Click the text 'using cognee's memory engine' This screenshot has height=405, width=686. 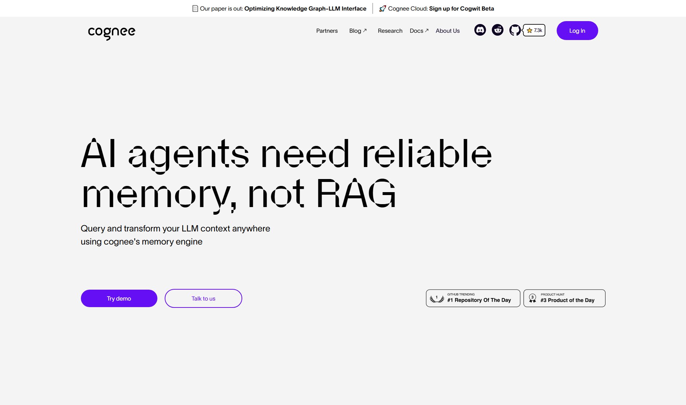[141, 242]
